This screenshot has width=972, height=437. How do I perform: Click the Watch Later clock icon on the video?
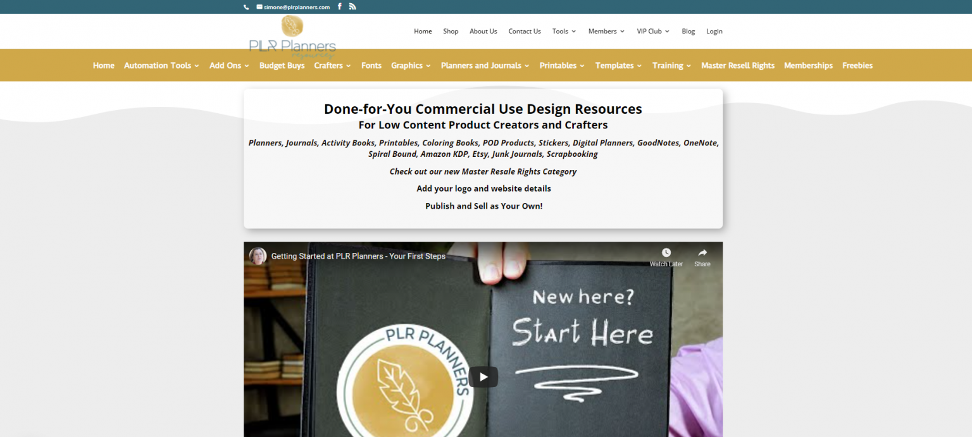666,252
